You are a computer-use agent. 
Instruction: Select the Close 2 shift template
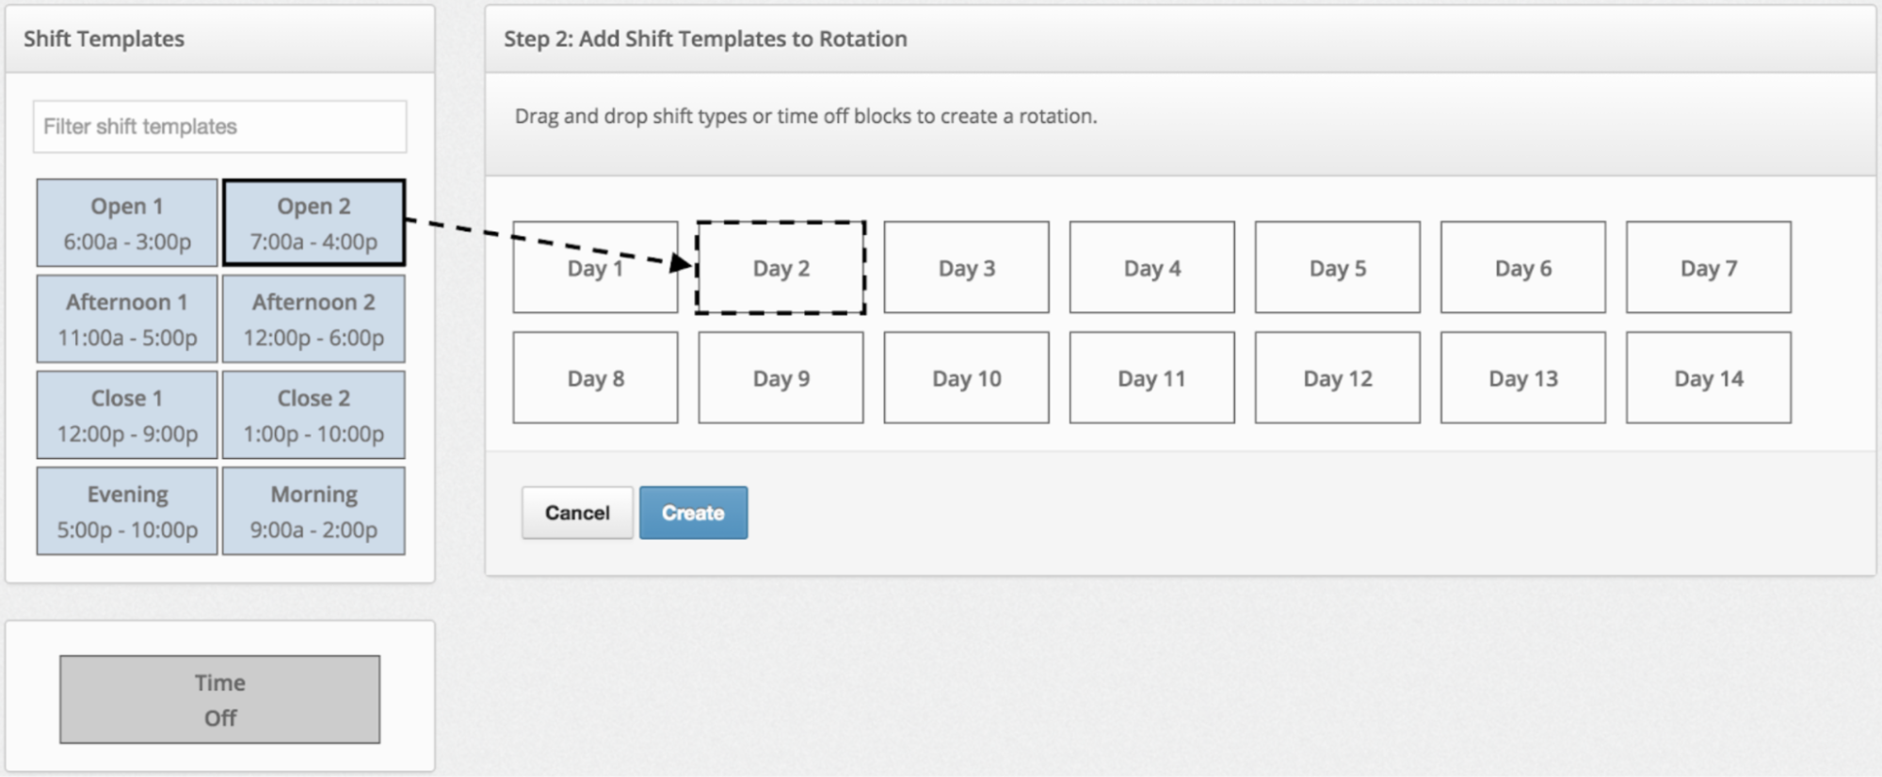pyautogui.click(x=314, y=415)
